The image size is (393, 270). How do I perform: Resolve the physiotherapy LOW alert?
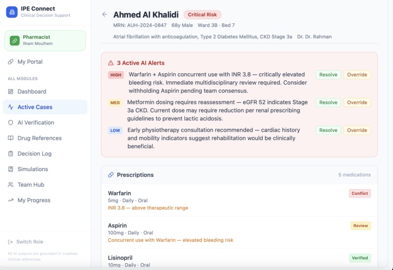(328, 130)
